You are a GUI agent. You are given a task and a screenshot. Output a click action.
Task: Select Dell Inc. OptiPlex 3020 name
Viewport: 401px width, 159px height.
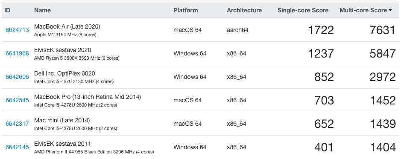[64, 73]
